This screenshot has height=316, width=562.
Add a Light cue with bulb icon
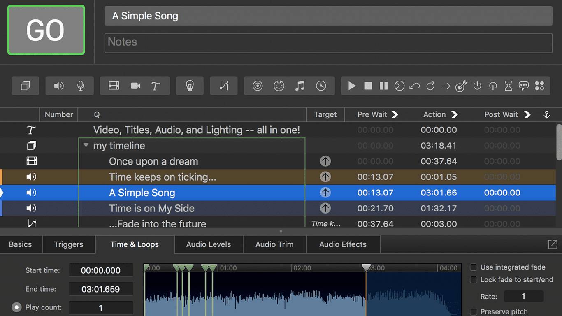coord(189,86)
